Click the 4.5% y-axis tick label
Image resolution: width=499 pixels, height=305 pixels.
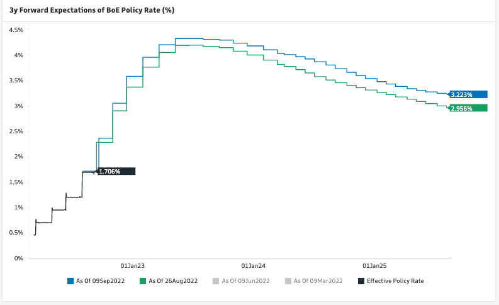coord(16,30)
